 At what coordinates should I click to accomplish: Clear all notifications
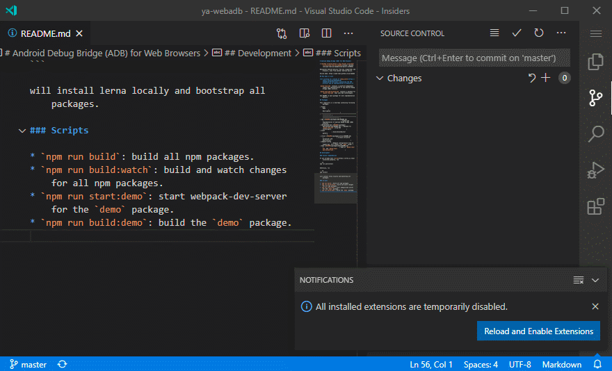tap(579, 280)
